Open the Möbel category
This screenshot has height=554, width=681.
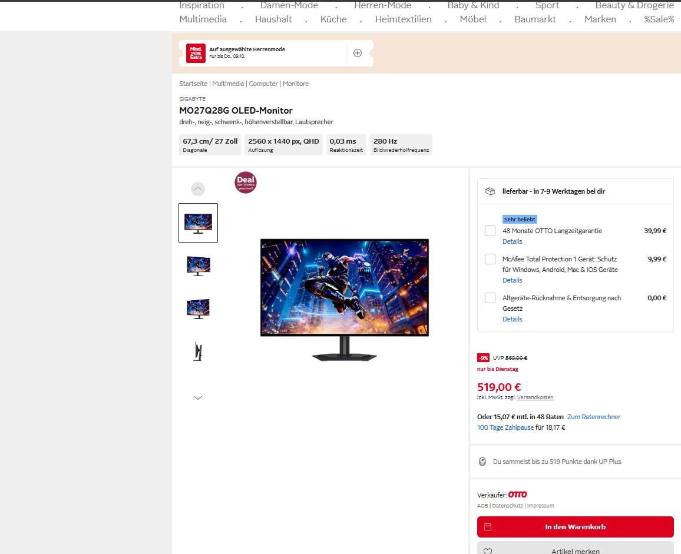tap(473, 19)
